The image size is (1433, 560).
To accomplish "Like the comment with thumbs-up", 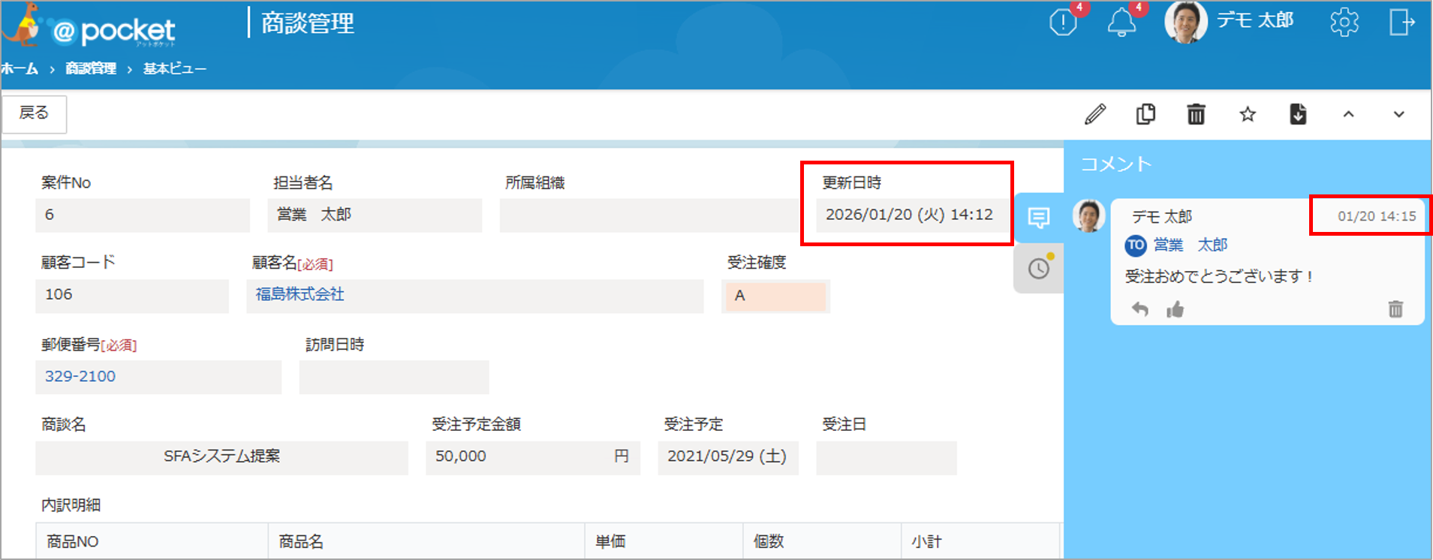I will pos(1175,309).
